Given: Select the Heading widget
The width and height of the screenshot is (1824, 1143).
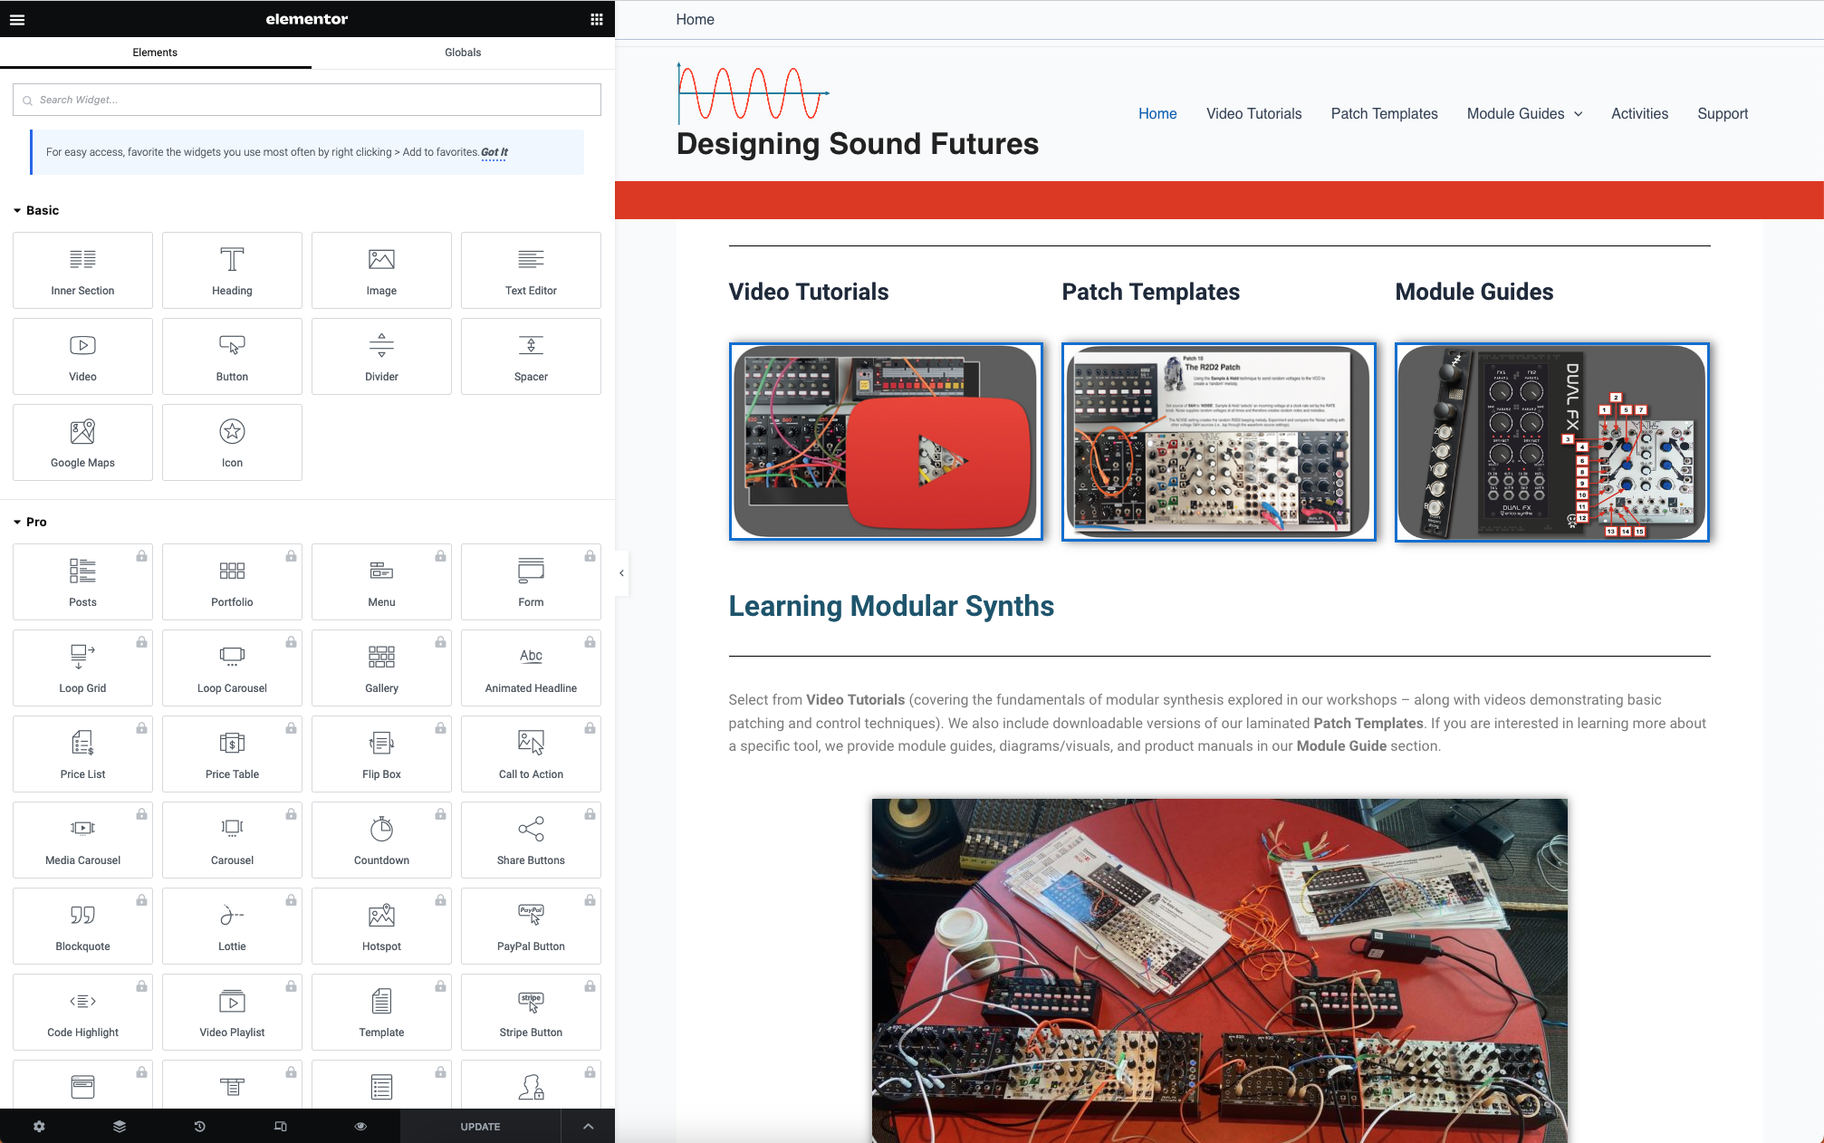Looking at the screenshot, I should (x=232, y=270).
